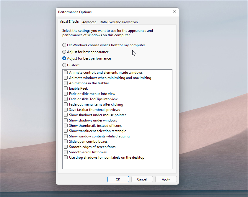Image resolution: width=248 pixels, height=197 pixels.
Task: Tick Save taskbar thumbnail previews
Action: [66, 110]
